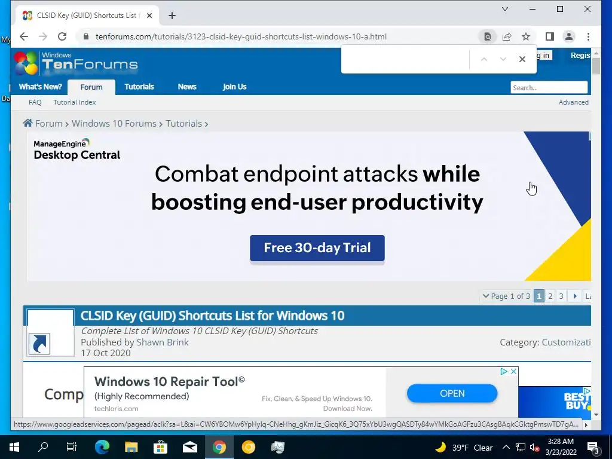The image size is (612, 459).
Task: Open author Shawn Brink's profile
Action: (162, 342)
